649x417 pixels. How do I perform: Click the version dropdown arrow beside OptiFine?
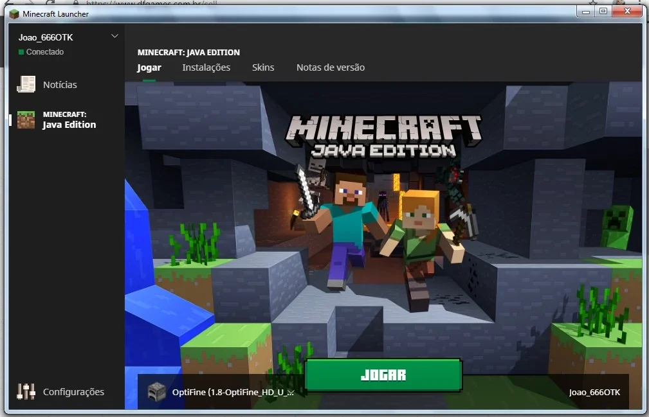pos(291,393)
